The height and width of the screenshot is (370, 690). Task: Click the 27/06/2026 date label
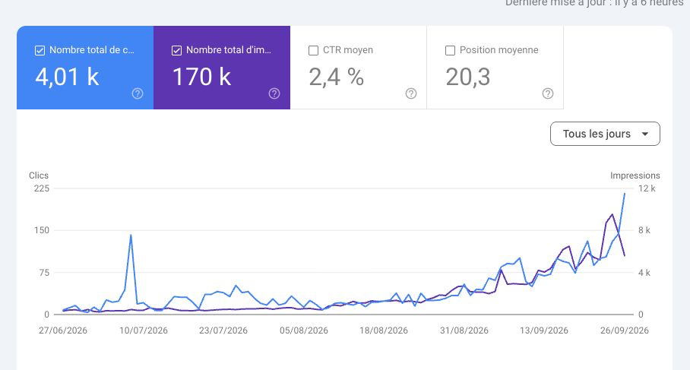pyautogui.click(x=63, y=330)
